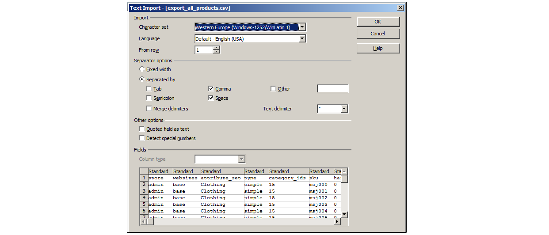The width and height of the screenshot is (549, 235).
Task: Select the 'store' column Standard header
Action: [160, 171]
